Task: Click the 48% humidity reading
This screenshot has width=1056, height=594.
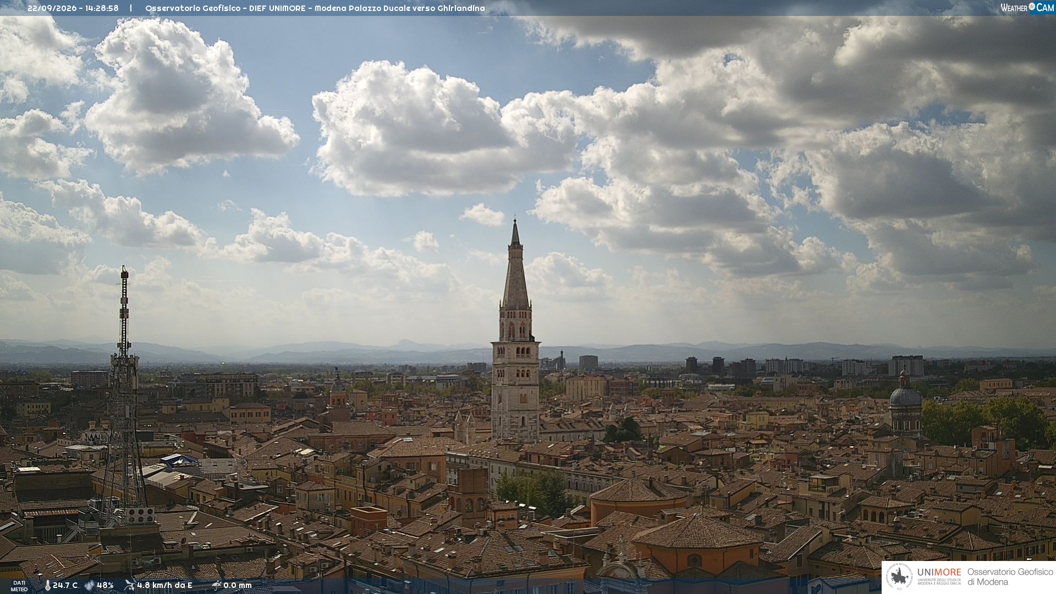Action: coord(105,585)
